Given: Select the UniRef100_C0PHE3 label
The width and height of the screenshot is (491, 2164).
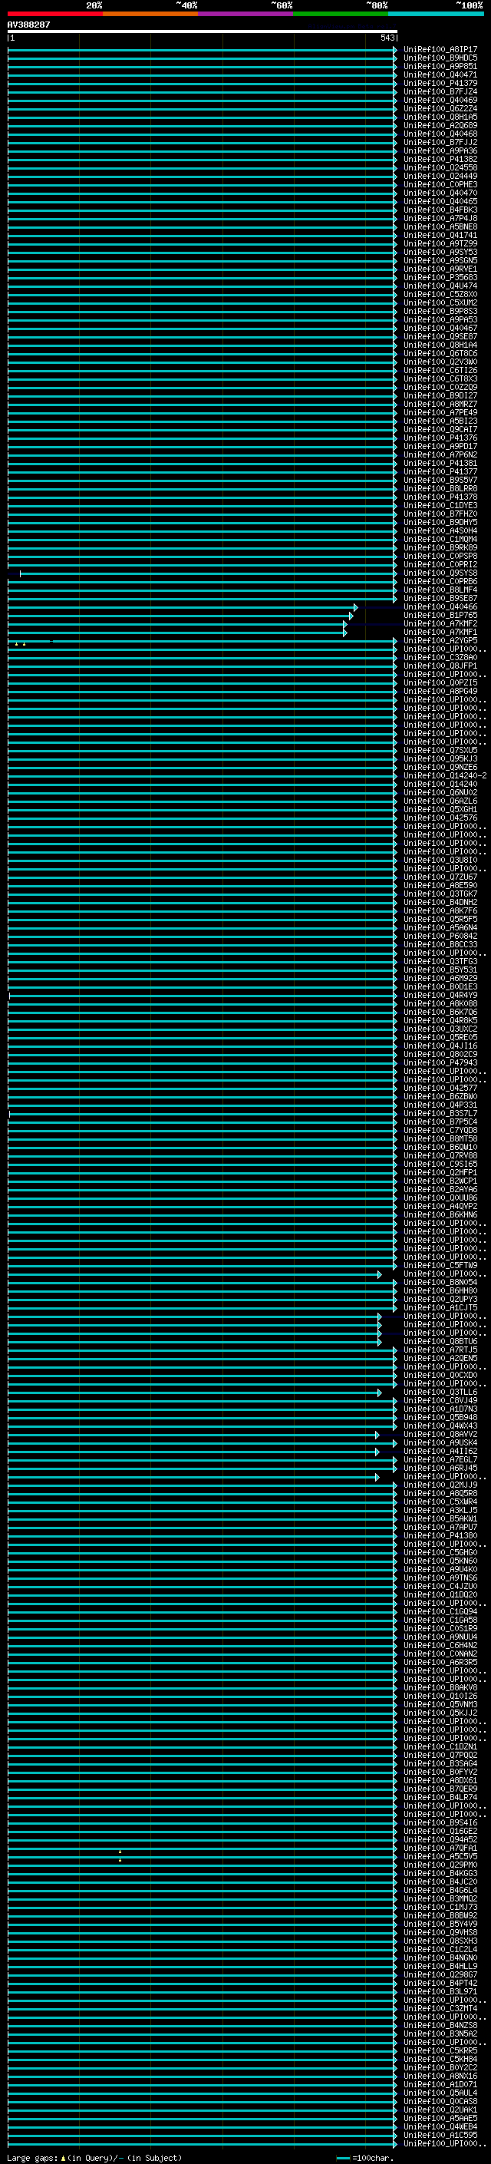Looking at the screenshot, I should (440, 185).
